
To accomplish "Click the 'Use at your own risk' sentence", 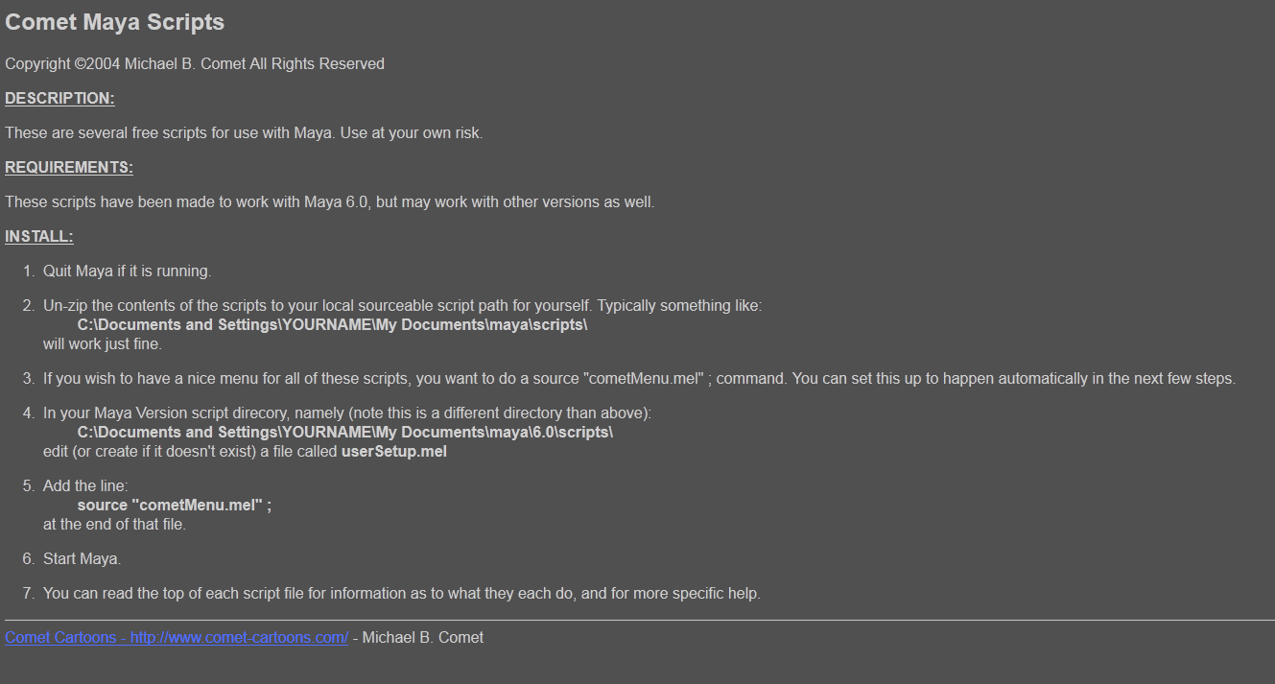I will click(x=412, y=133).
